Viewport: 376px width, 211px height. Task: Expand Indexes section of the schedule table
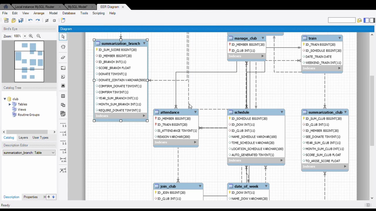pyautogui.click(x=281, y=161)
